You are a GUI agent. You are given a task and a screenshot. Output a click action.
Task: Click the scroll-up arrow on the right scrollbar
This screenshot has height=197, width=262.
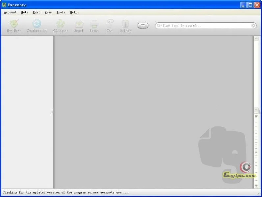click(x=256, y=39)
